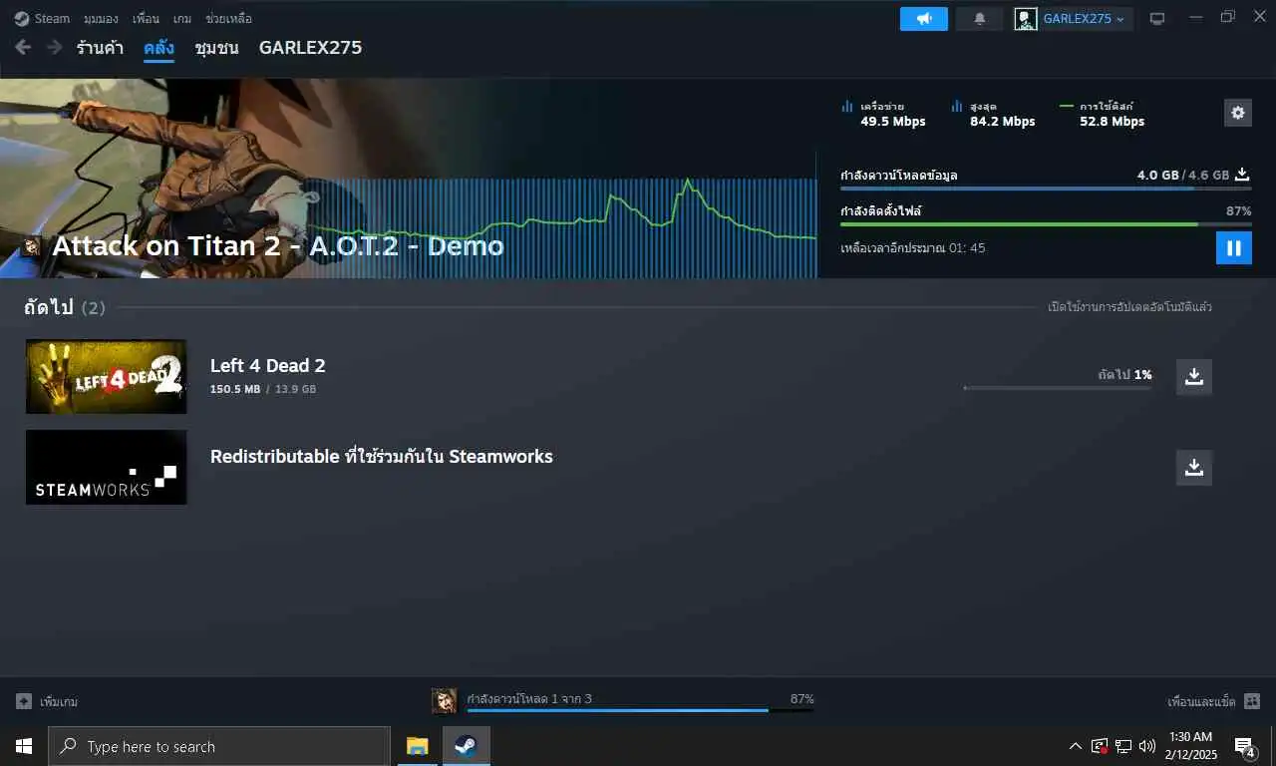Click the friends chat grid icon
The image size is (1276, 766).
coord(1252,701)
